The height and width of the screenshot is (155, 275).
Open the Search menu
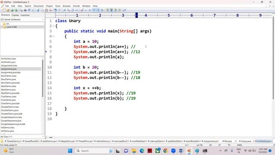click(x=27, y=6)
